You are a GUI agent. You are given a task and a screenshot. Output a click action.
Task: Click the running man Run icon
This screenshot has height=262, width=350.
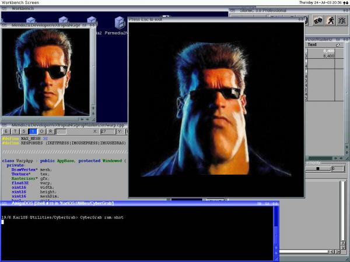(x=330, y=21)
